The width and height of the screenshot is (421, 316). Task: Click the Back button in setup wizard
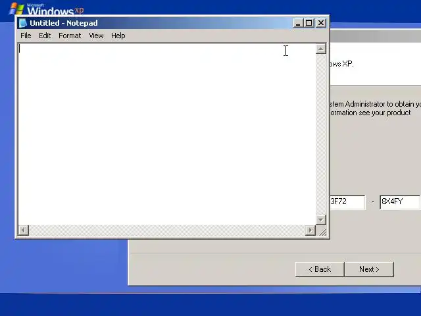tap(320, 269)
